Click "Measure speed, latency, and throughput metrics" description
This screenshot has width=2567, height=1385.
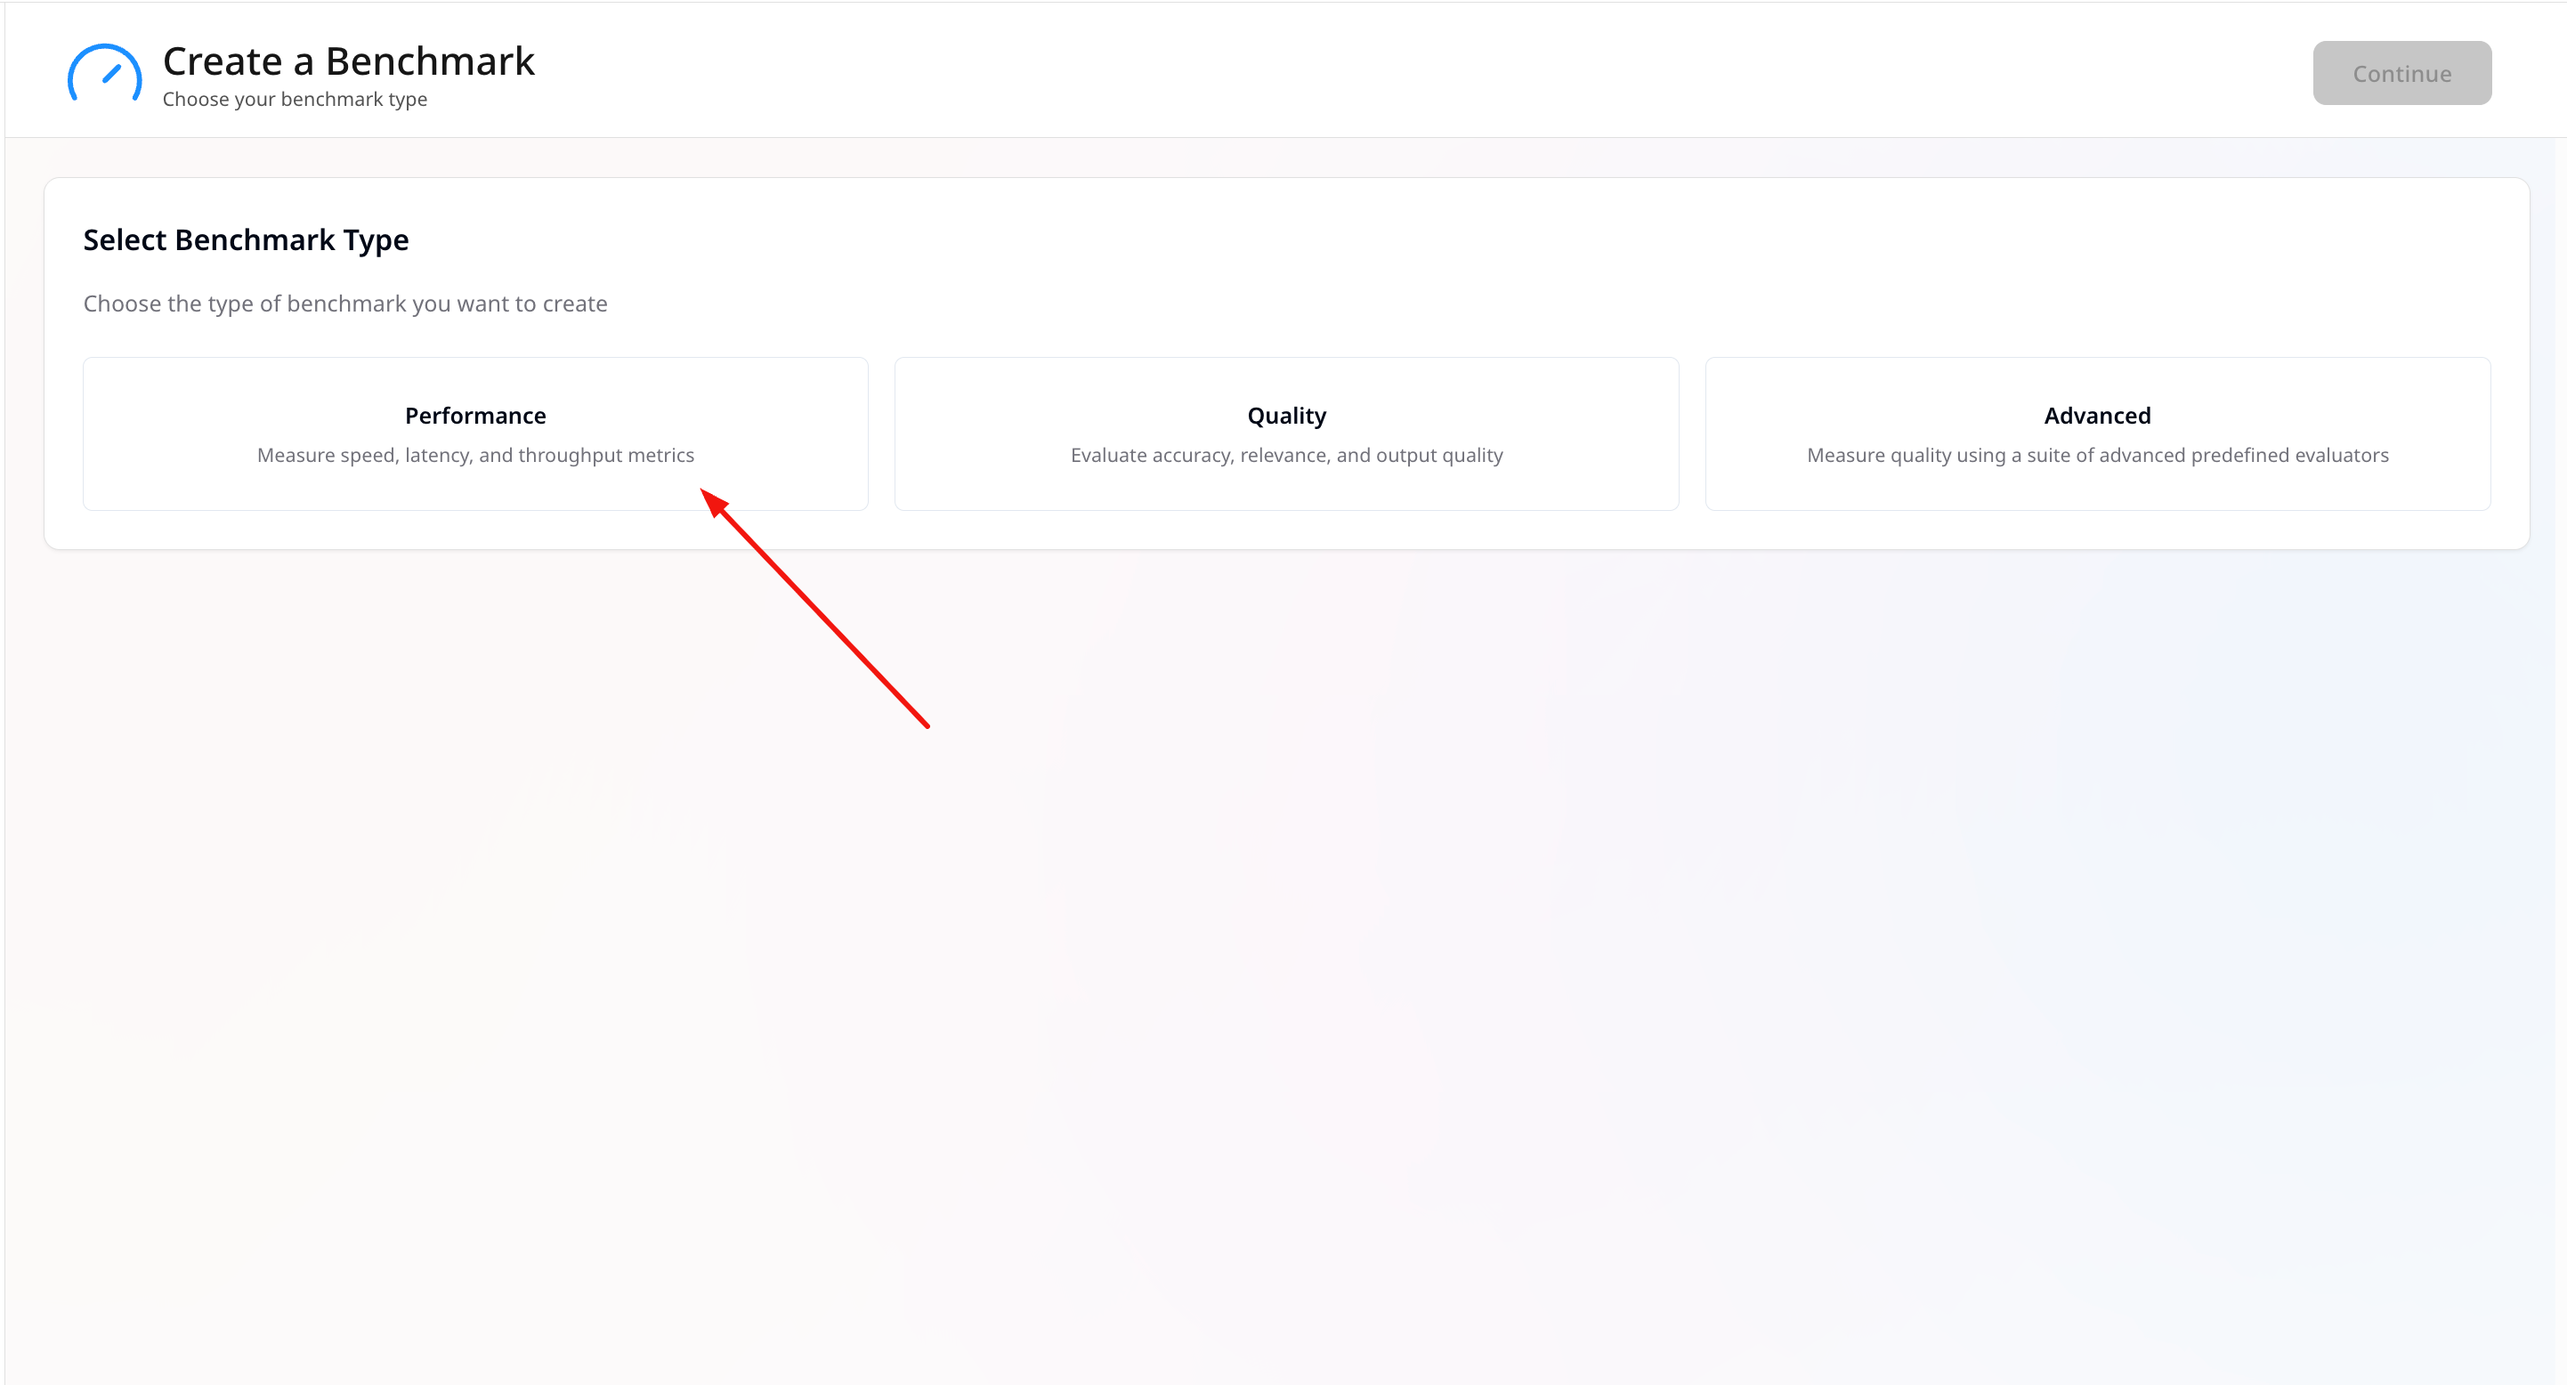point(475,456)
